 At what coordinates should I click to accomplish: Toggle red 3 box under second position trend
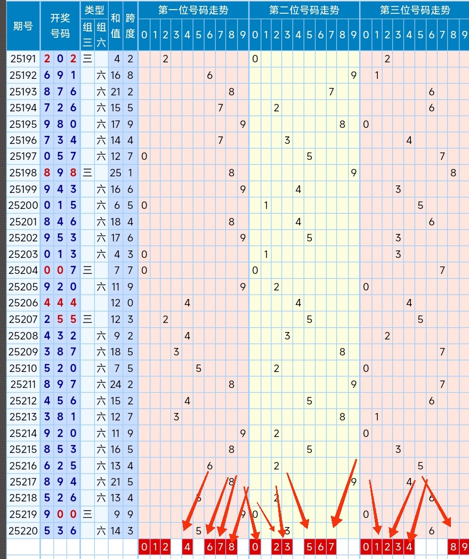point(287,547)
